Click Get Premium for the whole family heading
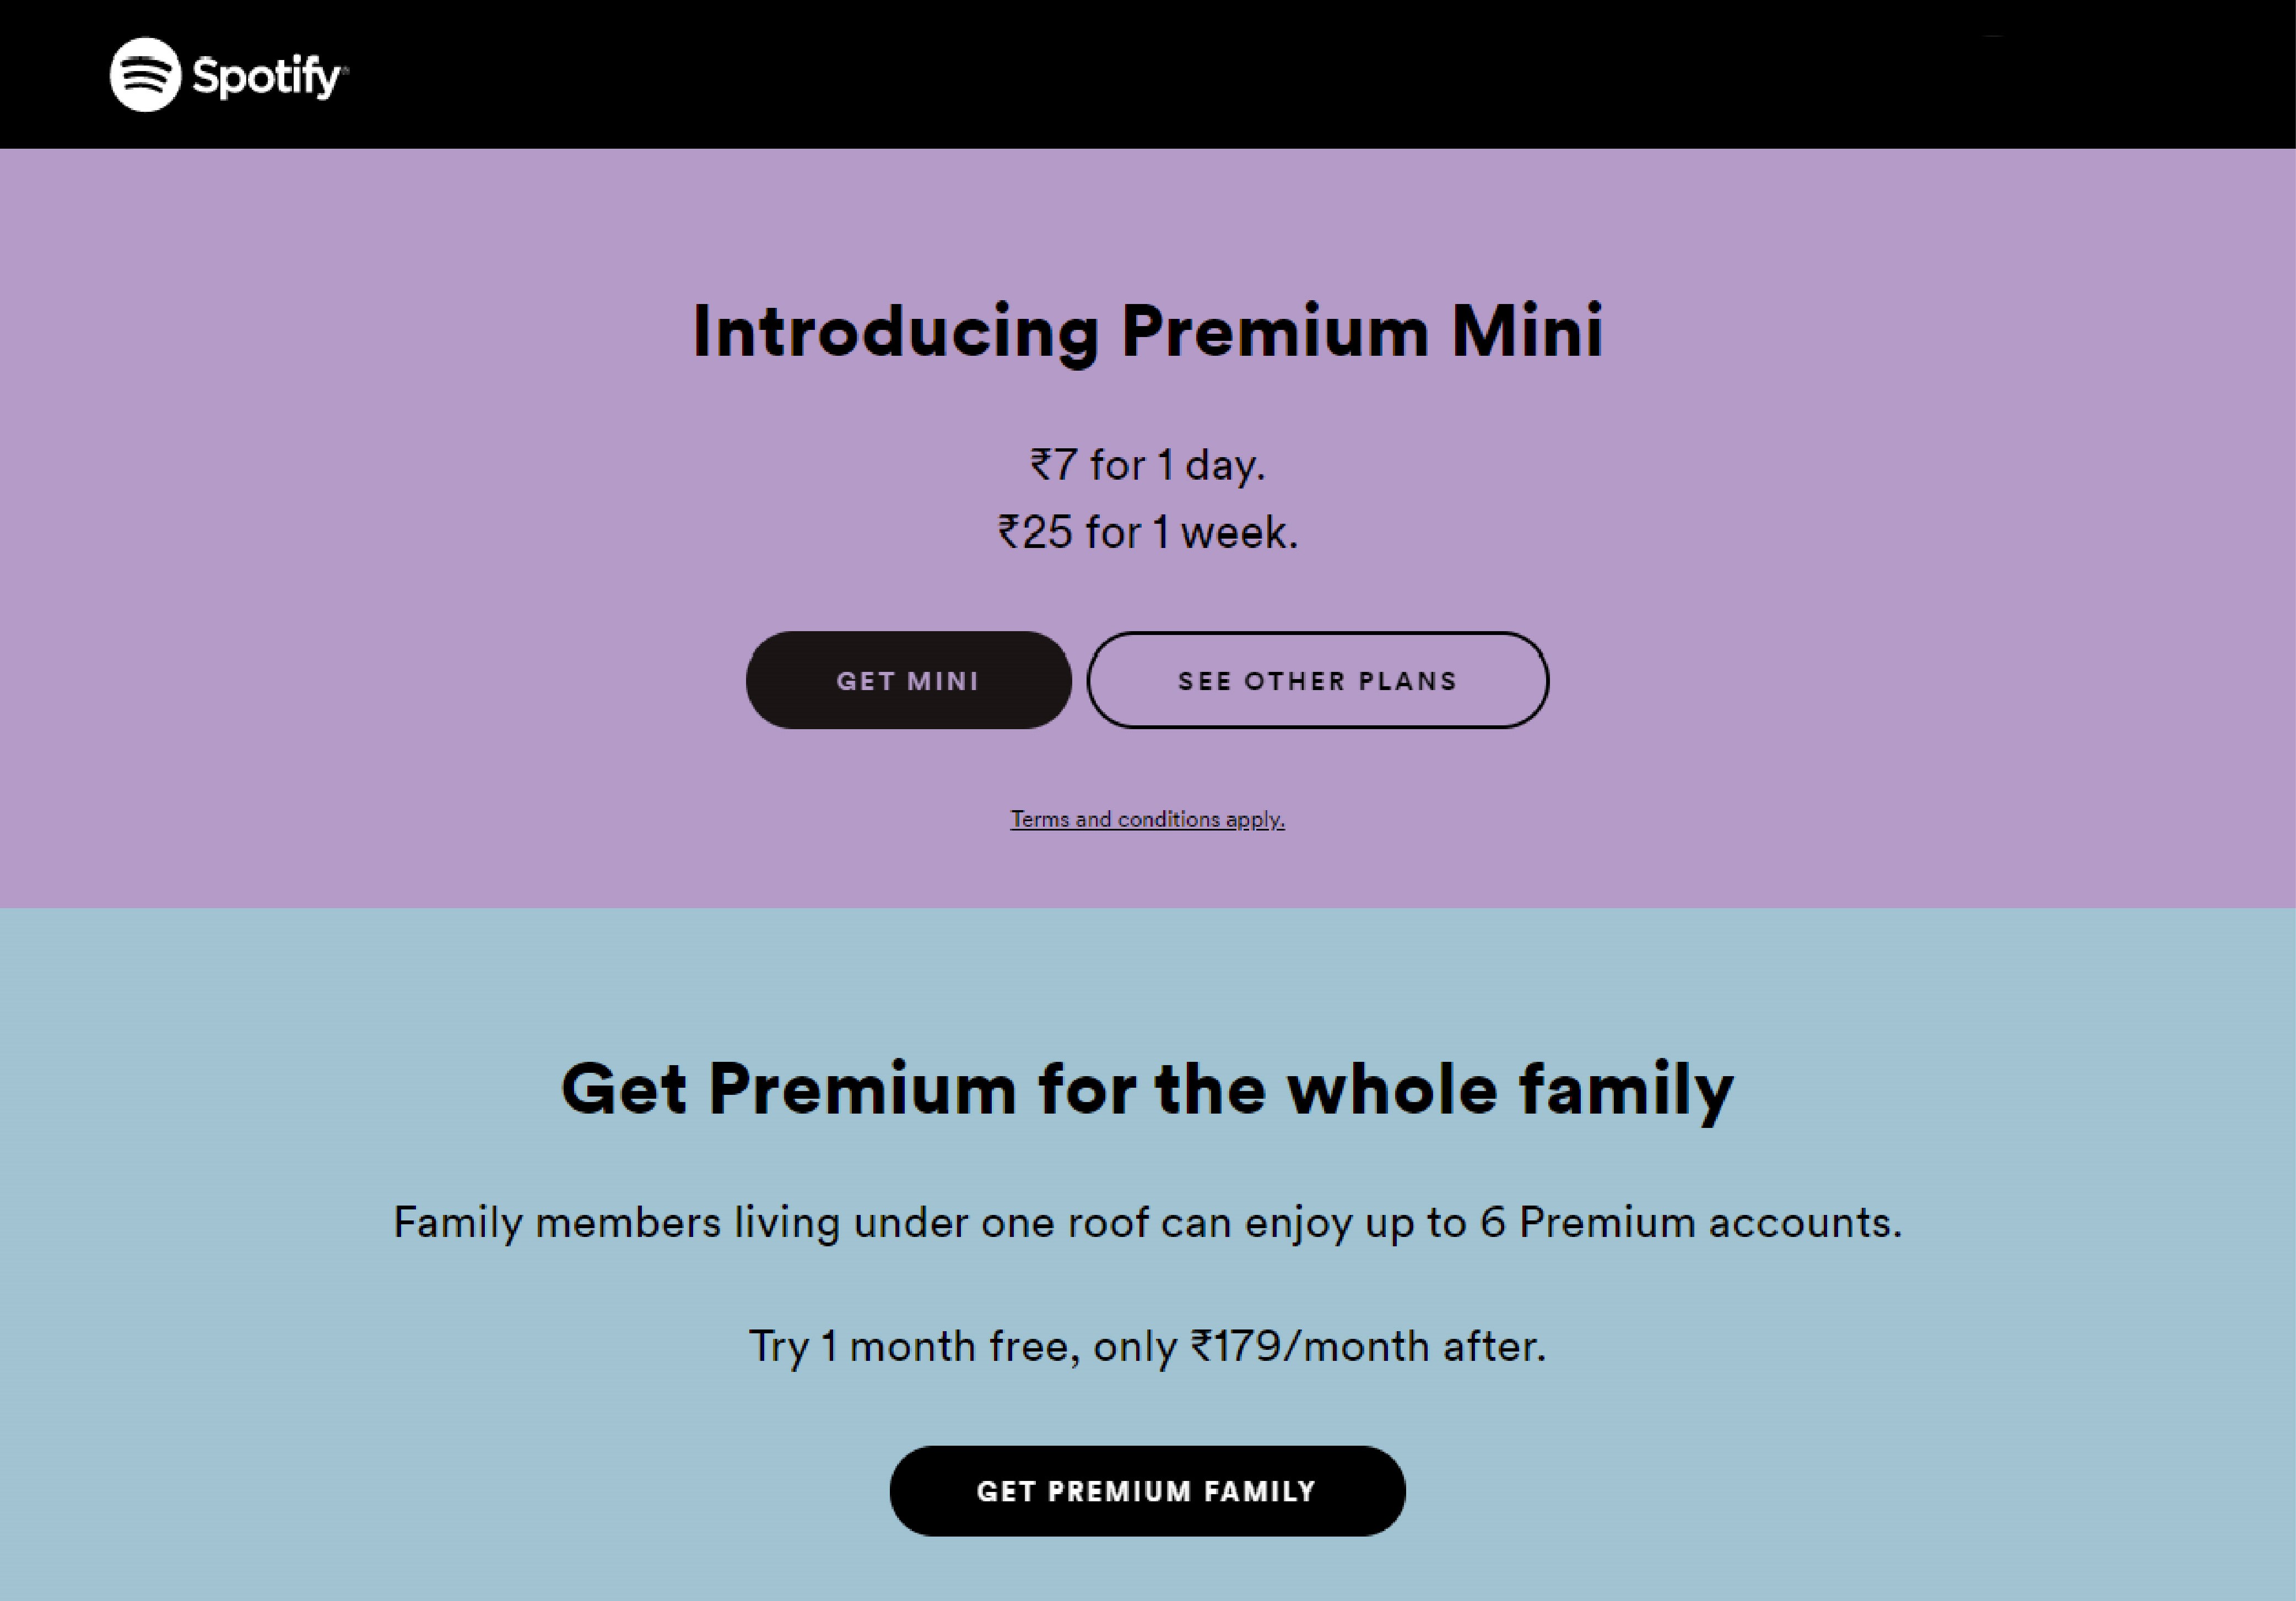 tap(1148, 1089)
